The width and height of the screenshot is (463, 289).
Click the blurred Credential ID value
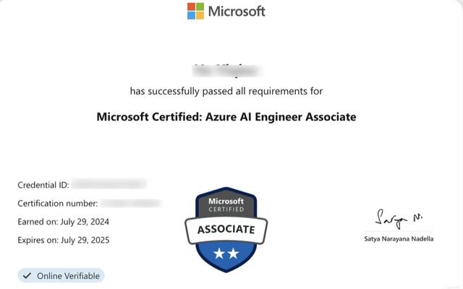pyautogui.click(x=109, y=185)
